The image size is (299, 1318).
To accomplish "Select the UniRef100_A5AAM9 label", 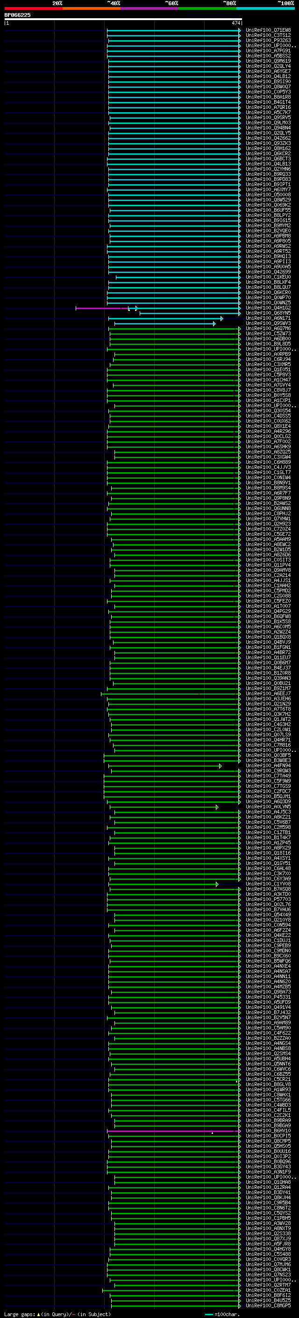I will point(268,539).
